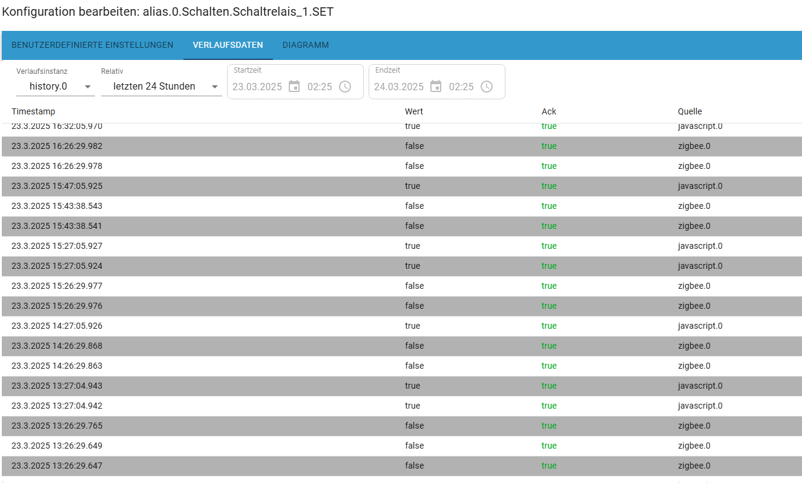
Task: Select timestamp 23.3.2025 13:26:29.765
Action: 57,426
